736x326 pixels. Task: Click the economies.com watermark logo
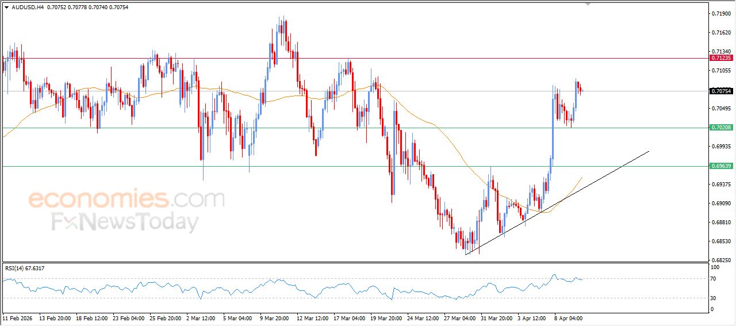click(x=126, y=200)
